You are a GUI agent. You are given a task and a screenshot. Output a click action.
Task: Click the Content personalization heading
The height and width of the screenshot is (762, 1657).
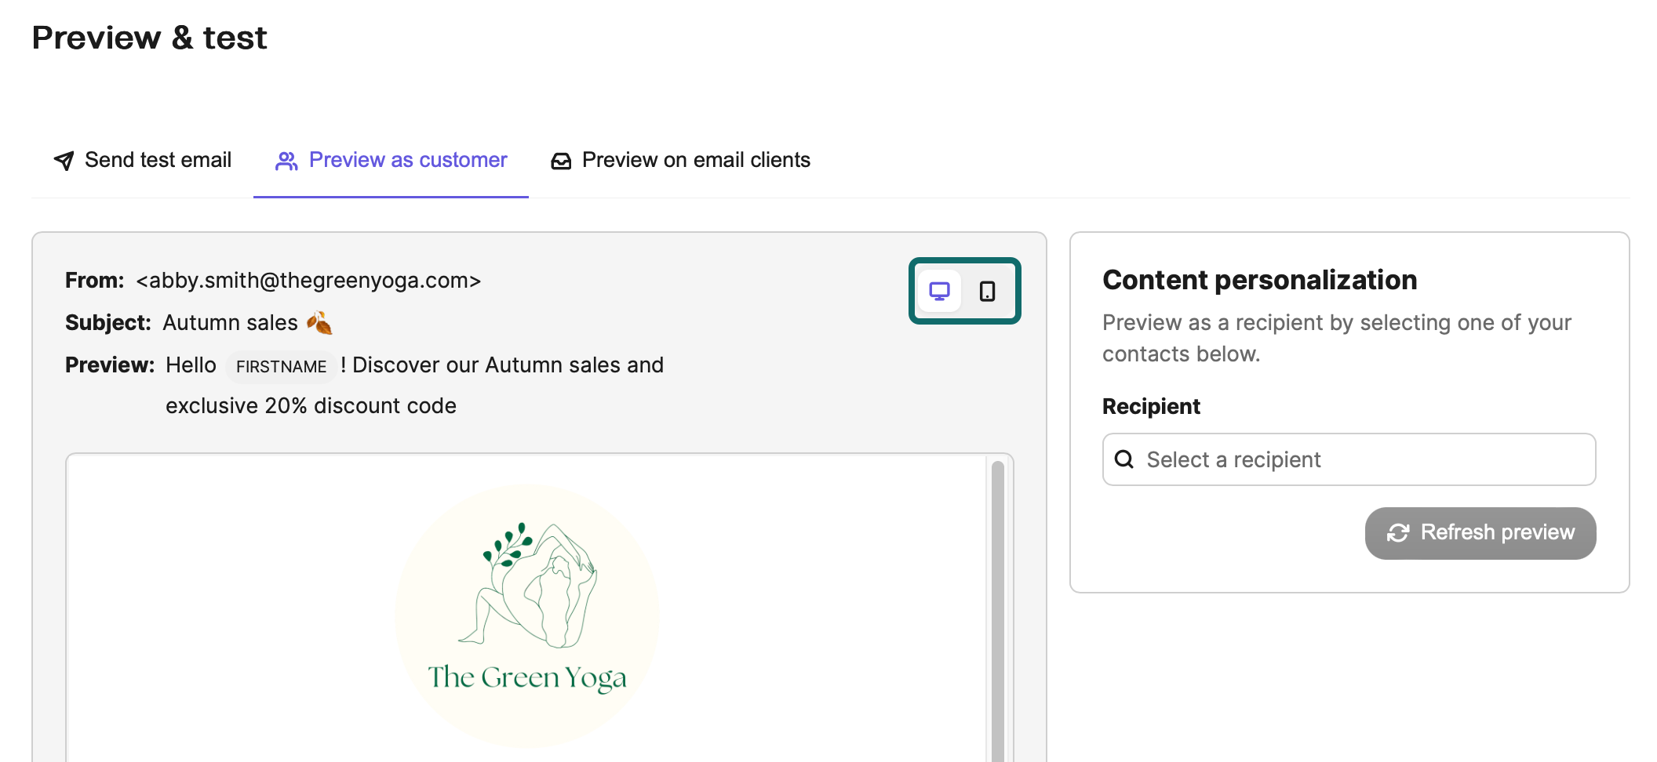point(1260,280)
